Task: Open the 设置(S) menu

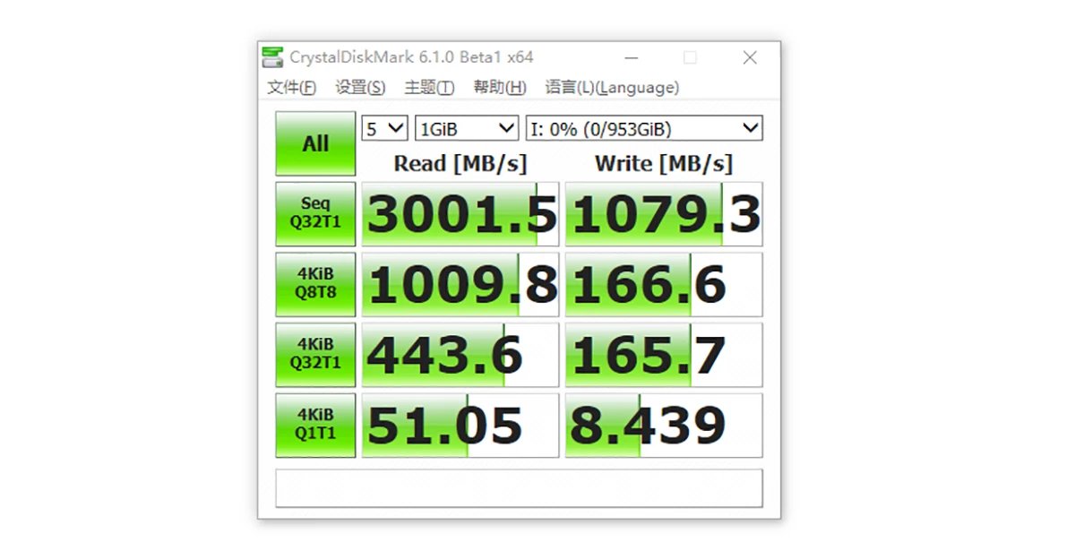Action: point(360,87)
